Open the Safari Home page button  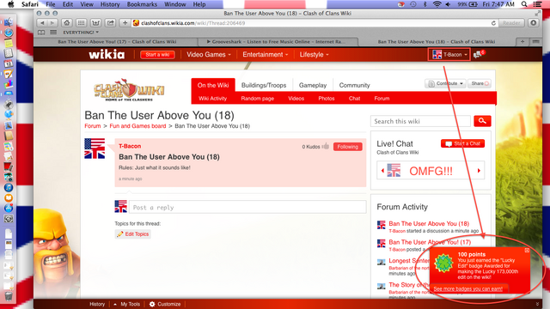[x=67, y=23]
